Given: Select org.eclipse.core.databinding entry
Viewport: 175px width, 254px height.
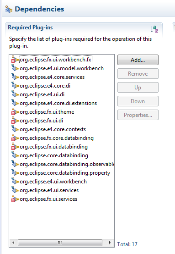Looking at the screenshot, I should click(x=54, y=155).
